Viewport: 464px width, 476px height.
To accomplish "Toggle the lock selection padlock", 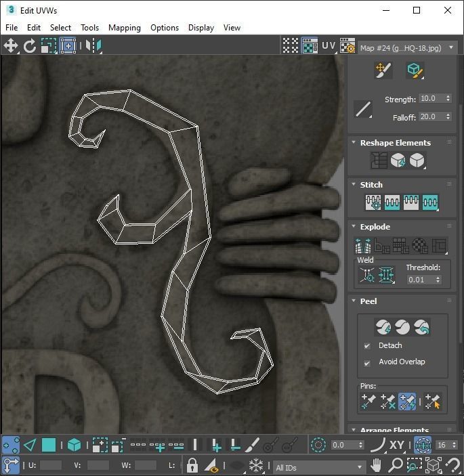I will (192, 465).
